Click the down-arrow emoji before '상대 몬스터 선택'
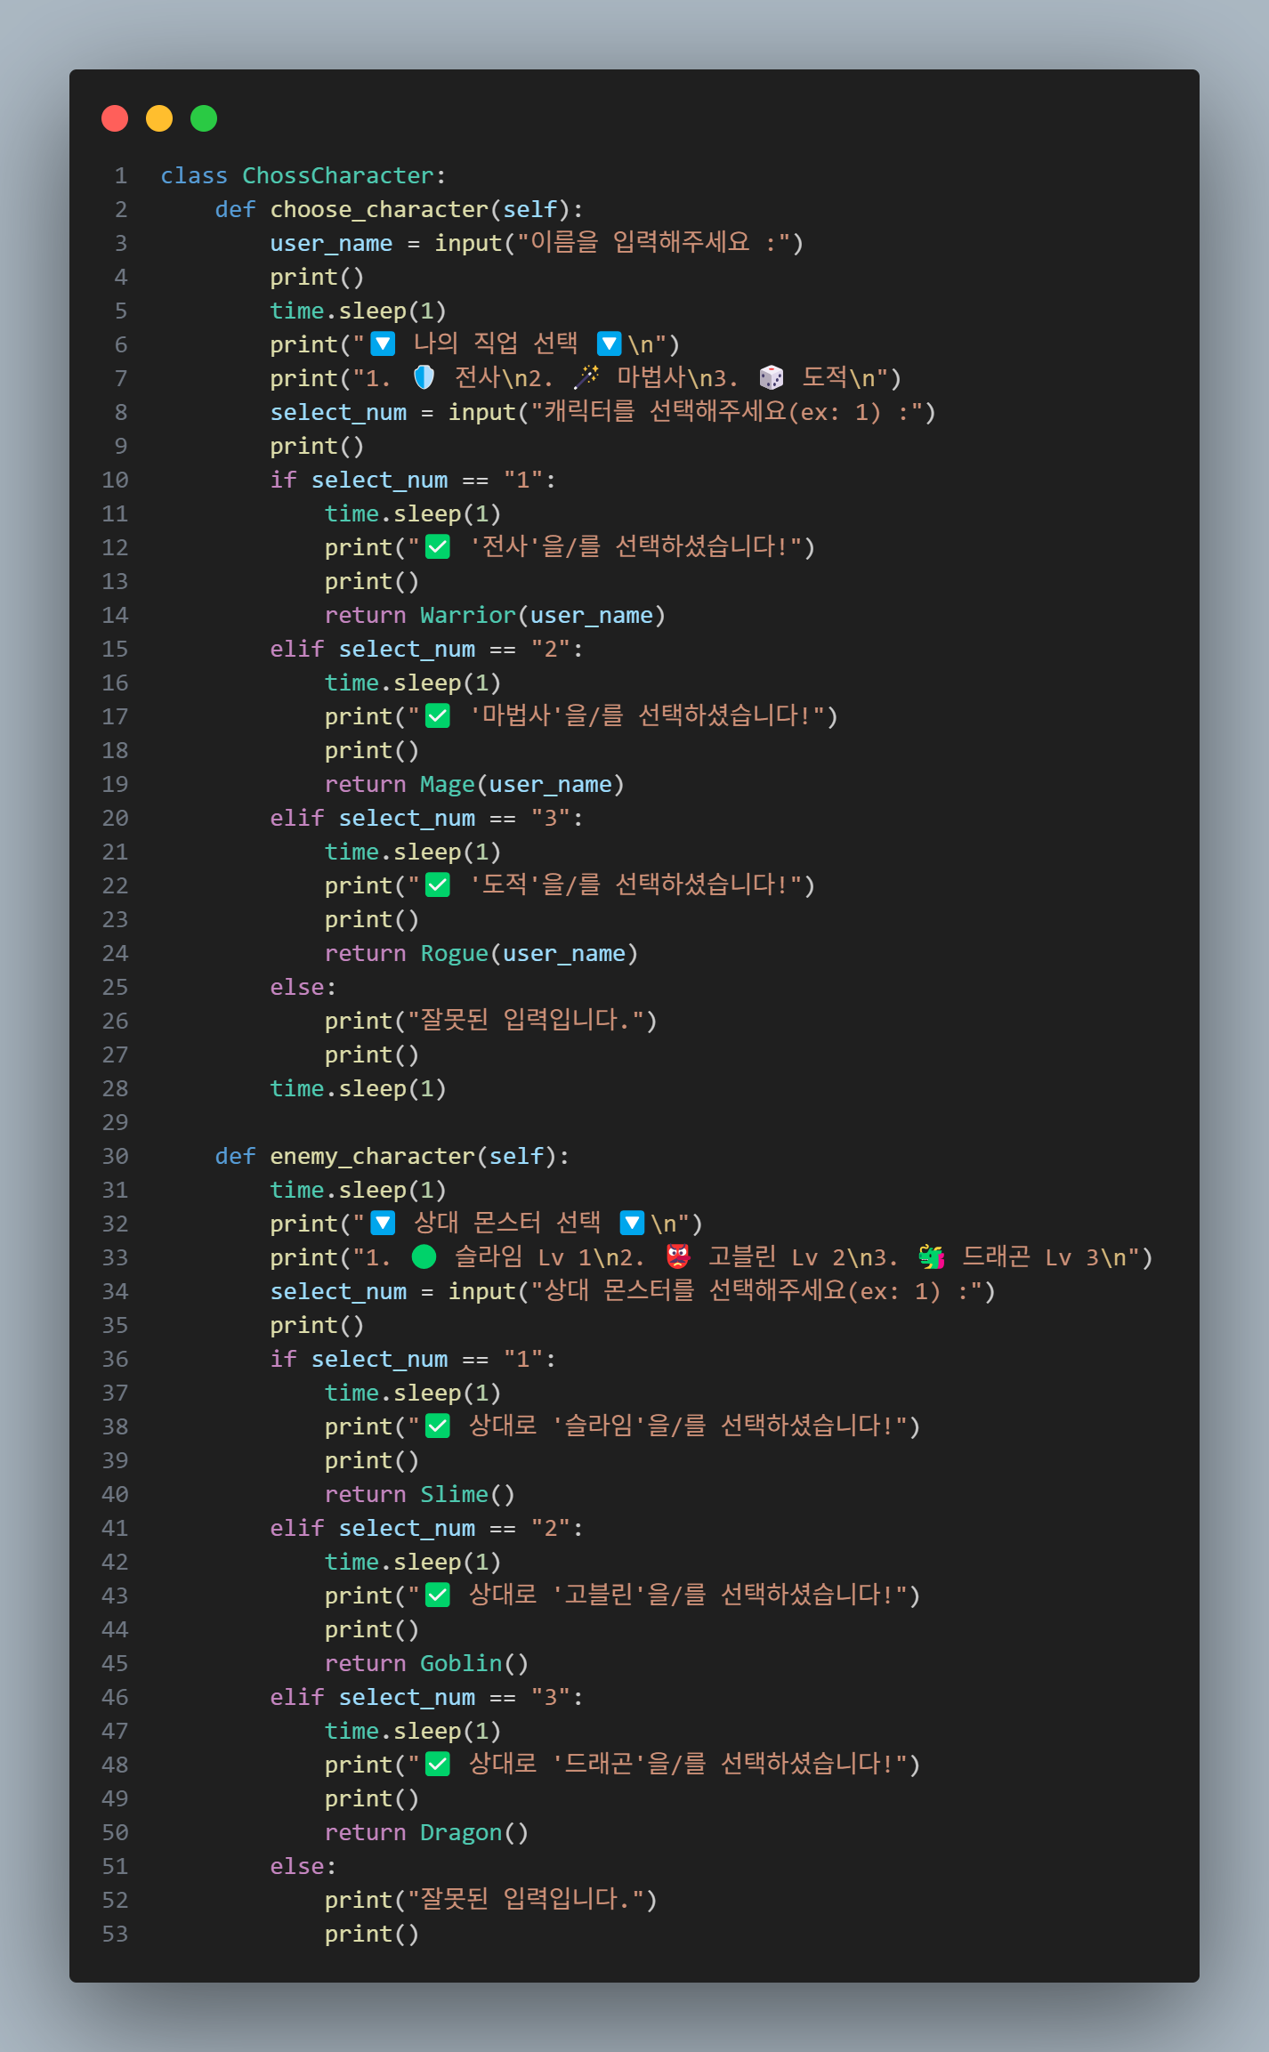The image size is (1269, 2052). tap(383, 1223)
